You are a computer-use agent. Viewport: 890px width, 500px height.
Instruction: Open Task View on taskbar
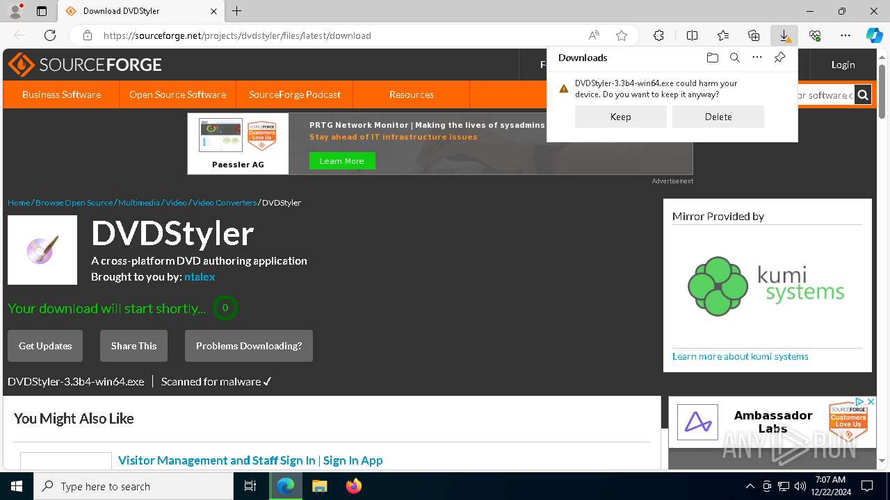click(x=250, y=486)
